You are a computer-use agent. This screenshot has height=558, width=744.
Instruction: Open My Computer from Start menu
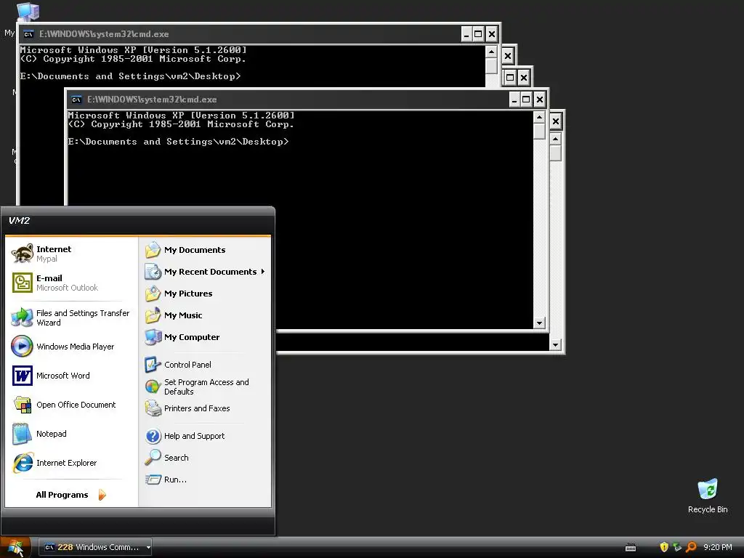(x=205, y=337)
